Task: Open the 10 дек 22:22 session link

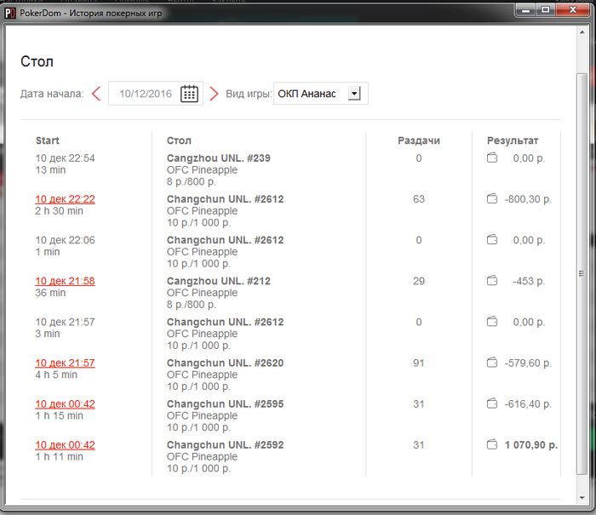Action: 65,199
